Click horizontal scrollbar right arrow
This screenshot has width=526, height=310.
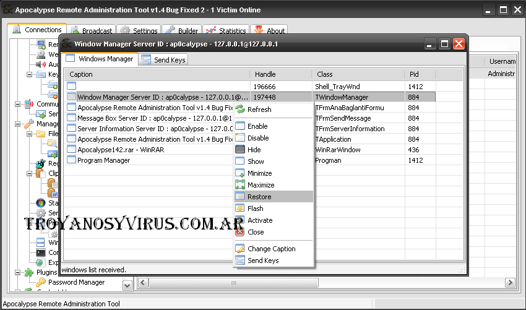point(511,283)
